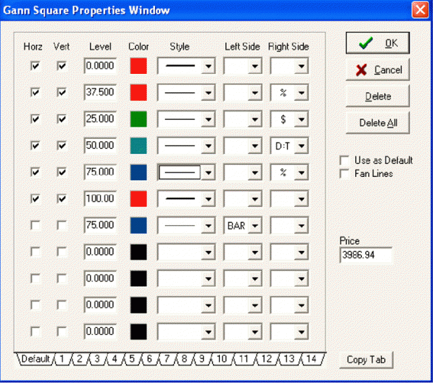The width and height of the screenshot is (433, 383).
Task: Click the OK button with green checkmark
Action: pos(378,43)
